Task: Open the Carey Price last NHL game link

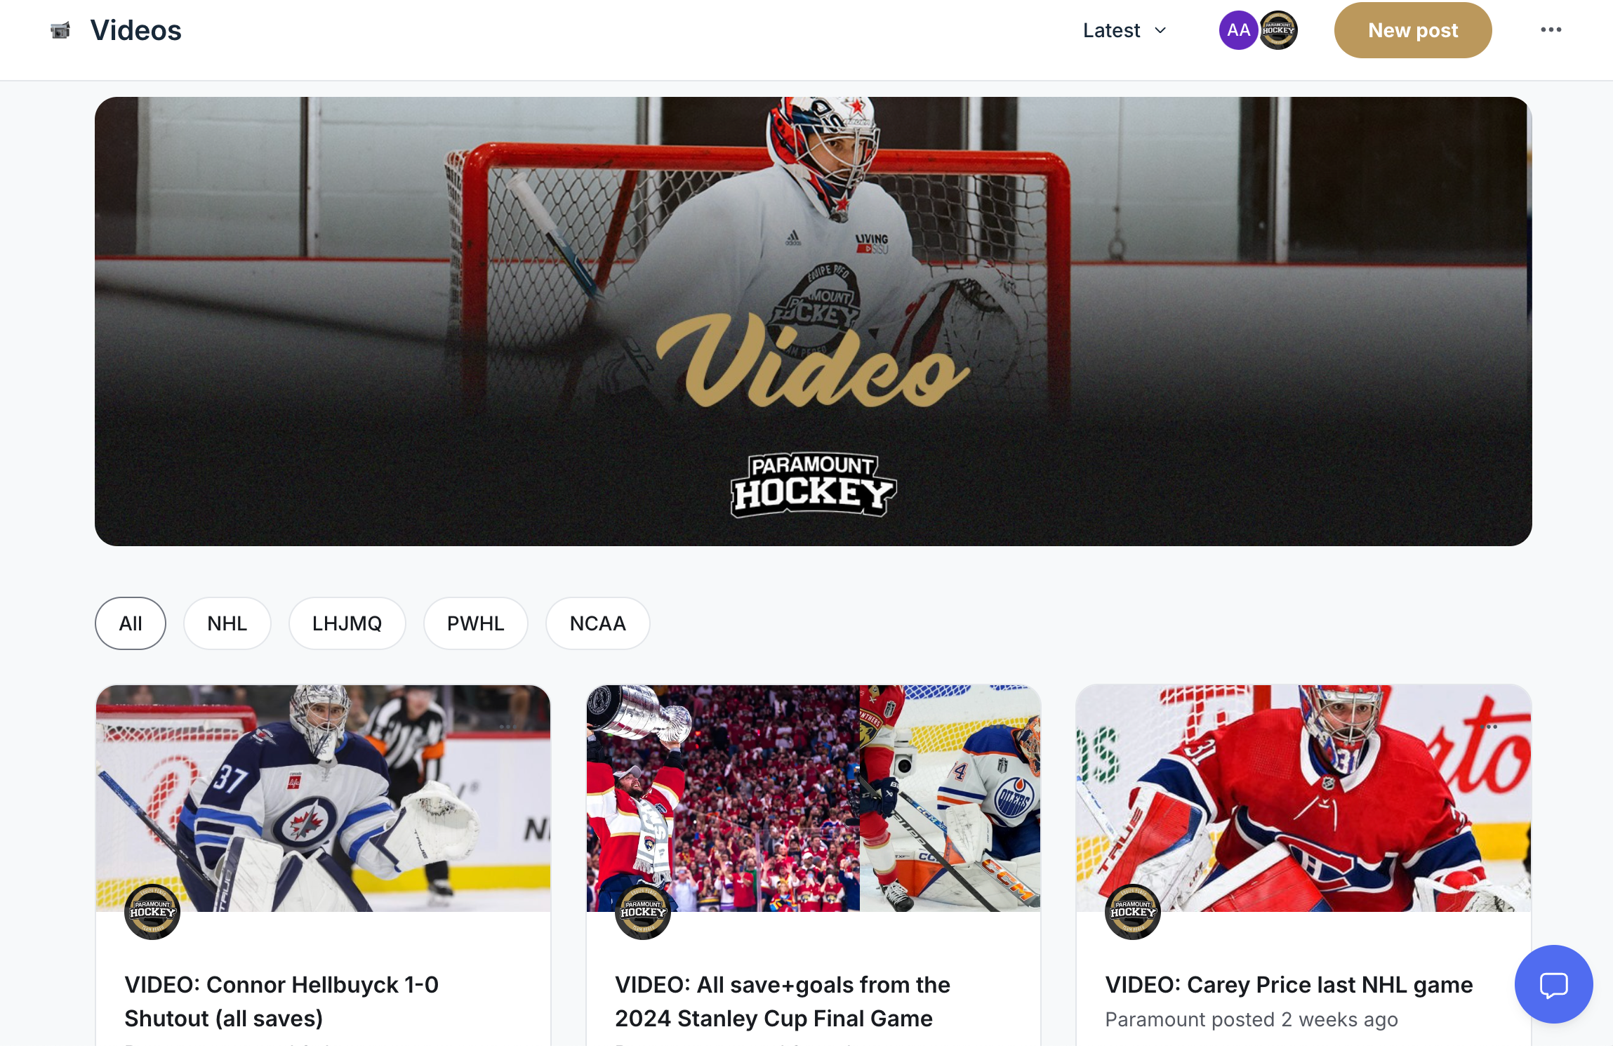Action: coord(1289,984)
